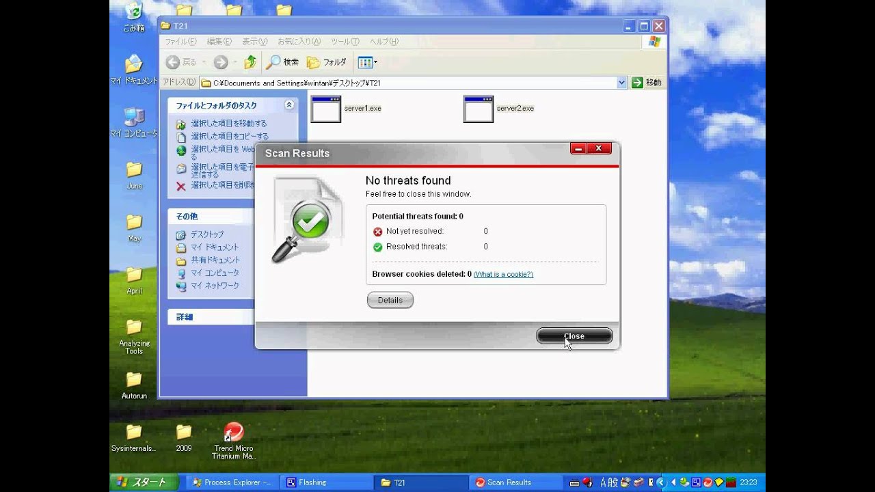Select the Autorun folder on desktop
The height and width of the screenshot is (492, 875).
click(x=134, y=385)
